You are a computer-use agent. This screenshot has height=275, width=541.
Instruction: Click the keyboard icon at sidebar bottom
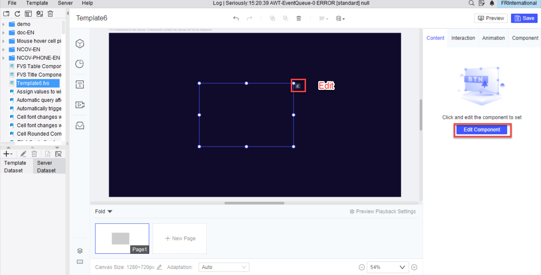click(80, 262)
